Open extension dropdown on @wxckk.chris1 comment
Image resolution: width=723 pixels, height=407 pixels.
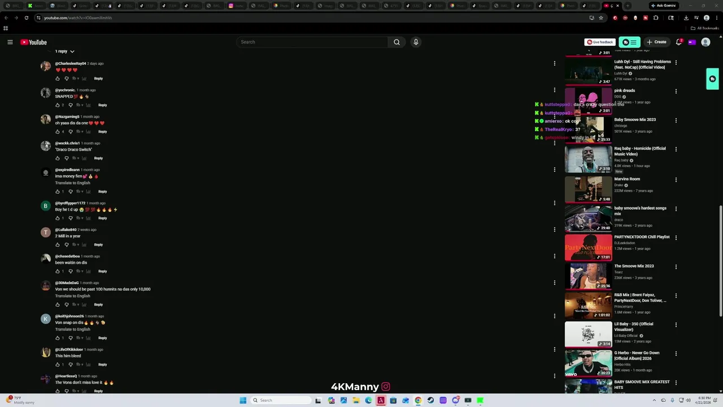[x=79, y=158]
